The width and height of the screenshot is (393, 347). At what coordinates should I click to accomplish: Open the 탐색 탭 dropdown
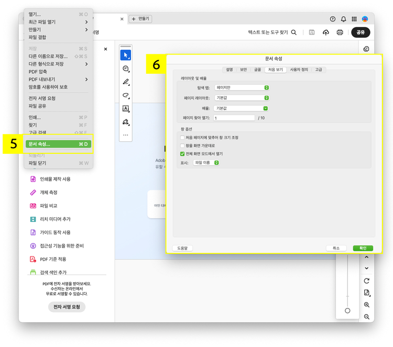242,87
